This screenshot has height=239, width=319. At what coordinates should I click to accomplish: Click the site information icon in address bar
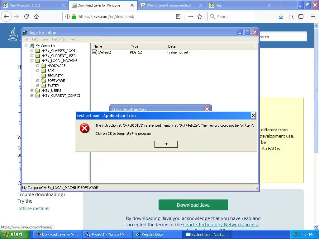68,16
